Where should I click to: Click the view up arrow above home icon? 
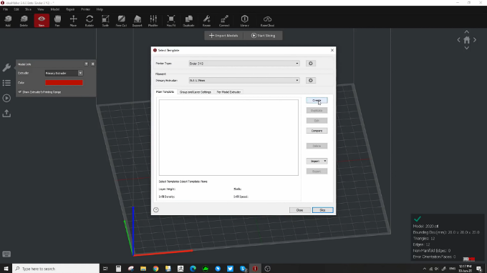click(x=466, y=32)
